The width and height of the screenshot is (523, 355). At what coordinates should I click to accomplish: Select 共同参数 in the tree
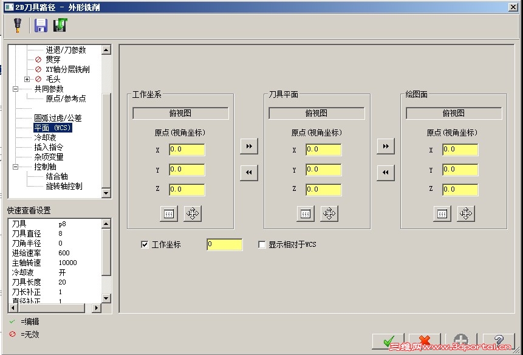pos(49,89)
